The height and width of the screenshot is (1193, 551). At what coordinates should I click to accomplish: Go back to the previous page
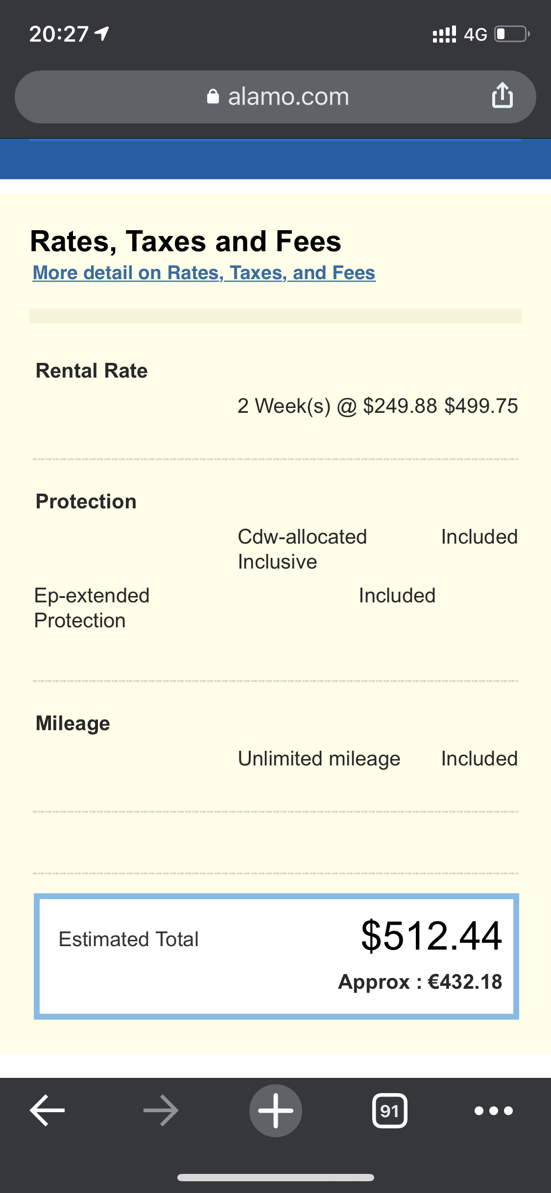[48, 1110]
